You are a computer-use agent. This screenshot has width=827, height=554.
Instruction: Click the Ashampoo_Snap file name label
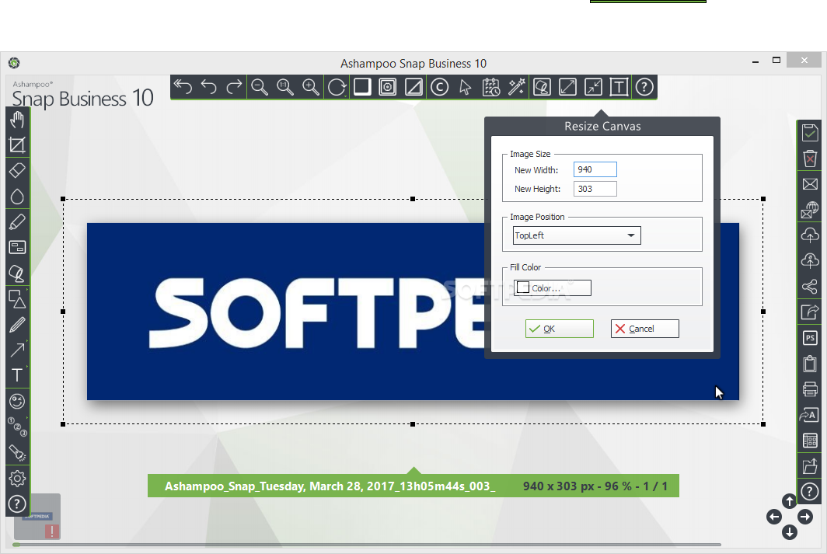(330, 486)
